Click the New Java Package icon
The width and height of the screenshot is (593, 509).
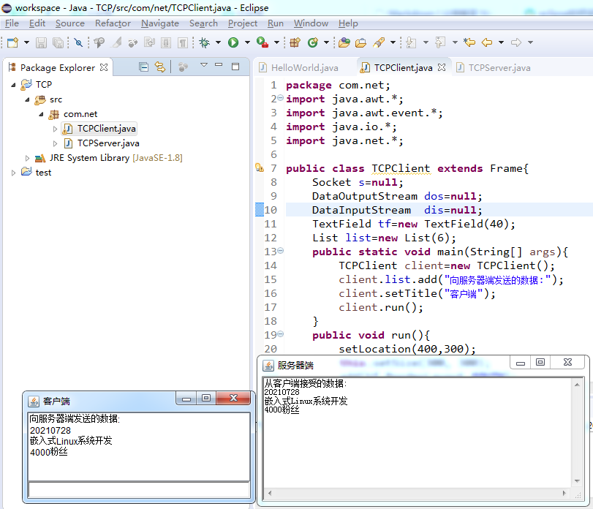pos(295,42)
